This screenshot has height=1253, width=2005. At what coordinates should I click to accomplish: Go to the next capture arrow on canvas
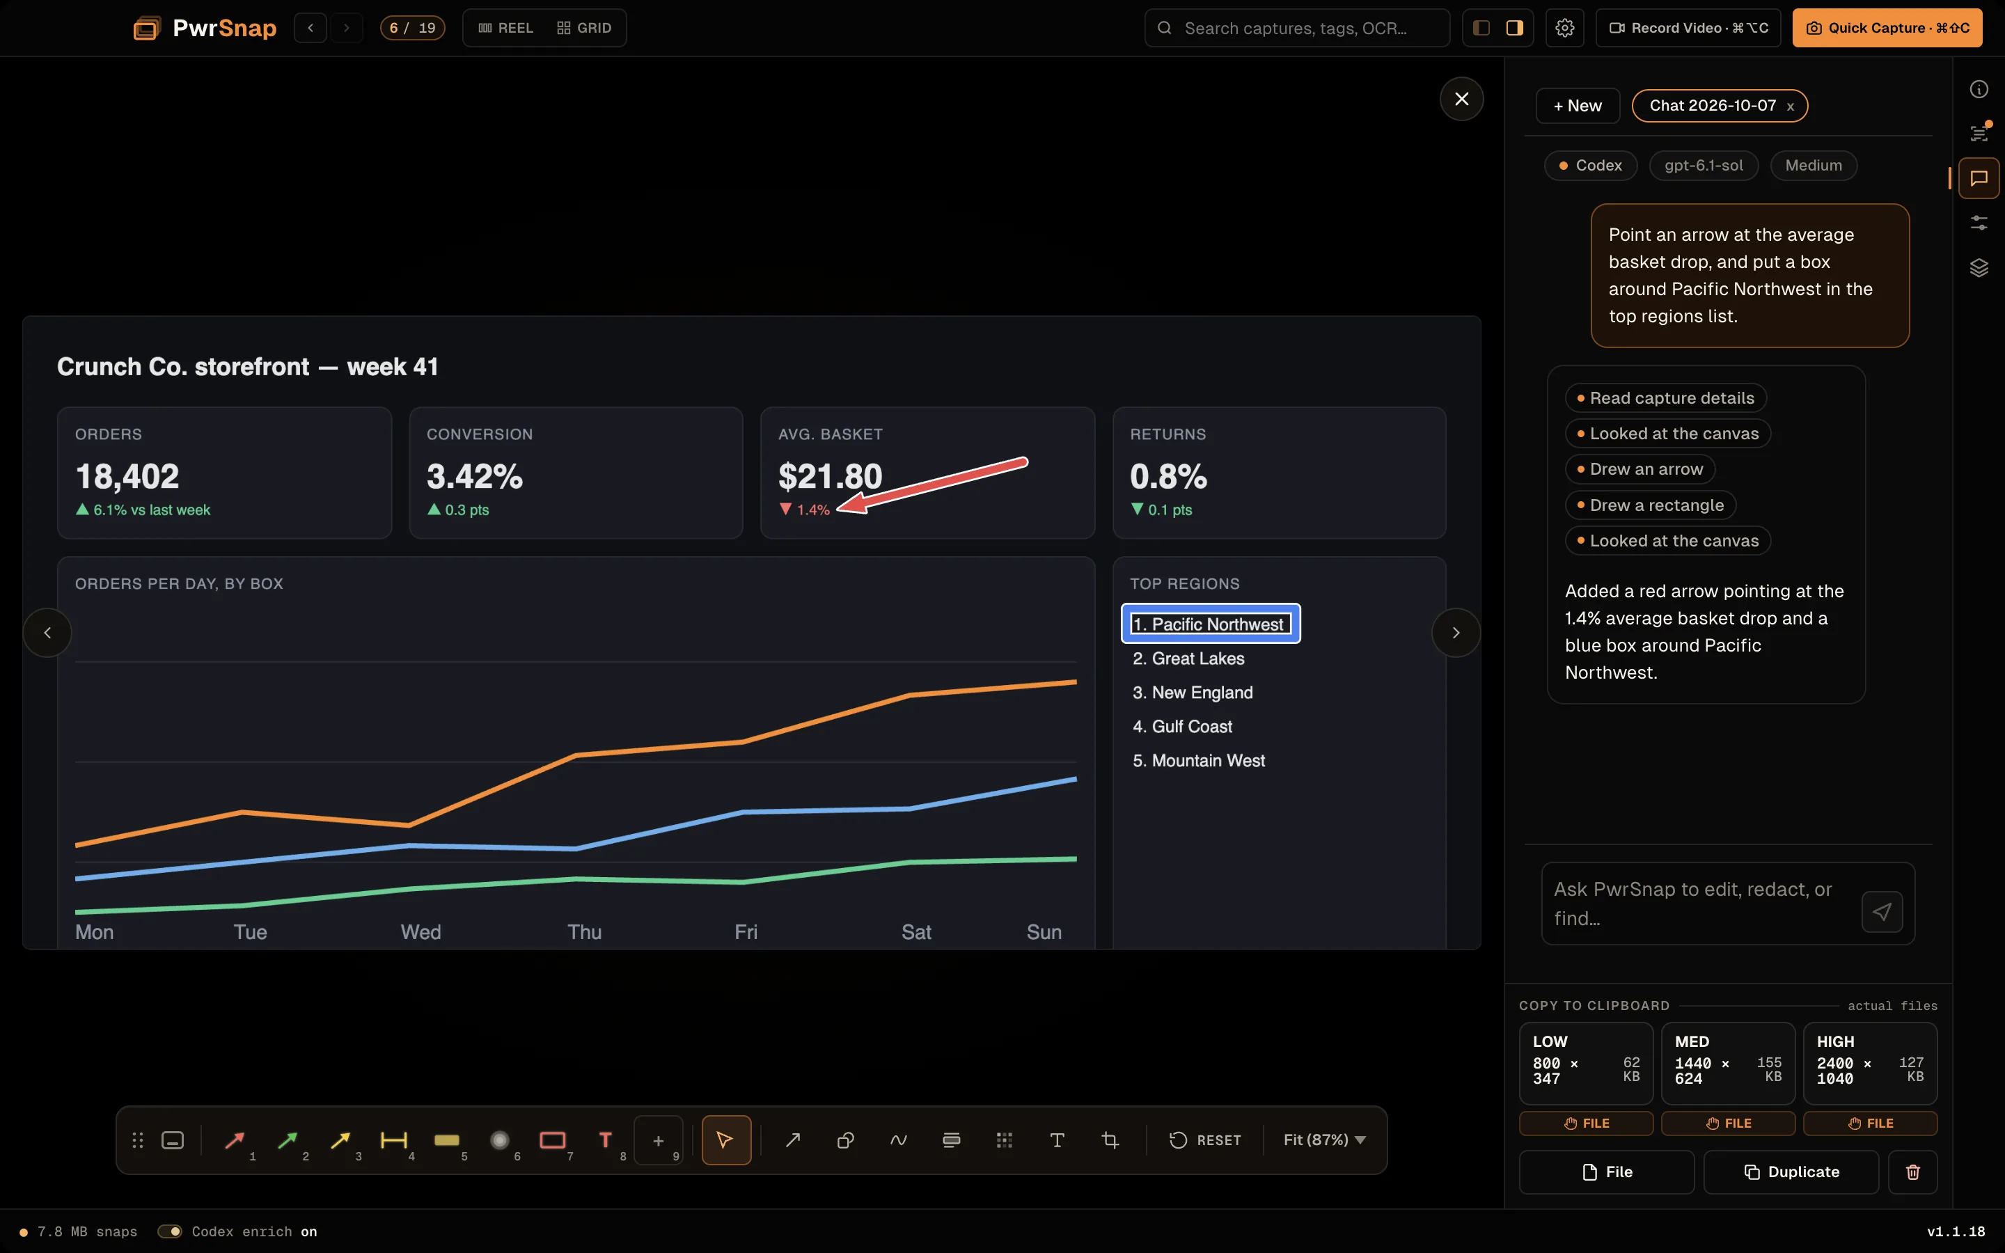[1456, 633]
